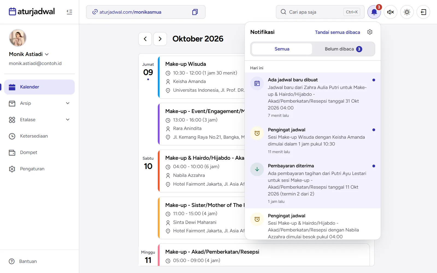Expand the Monik Astiadi account dropdown

(47, 54)
